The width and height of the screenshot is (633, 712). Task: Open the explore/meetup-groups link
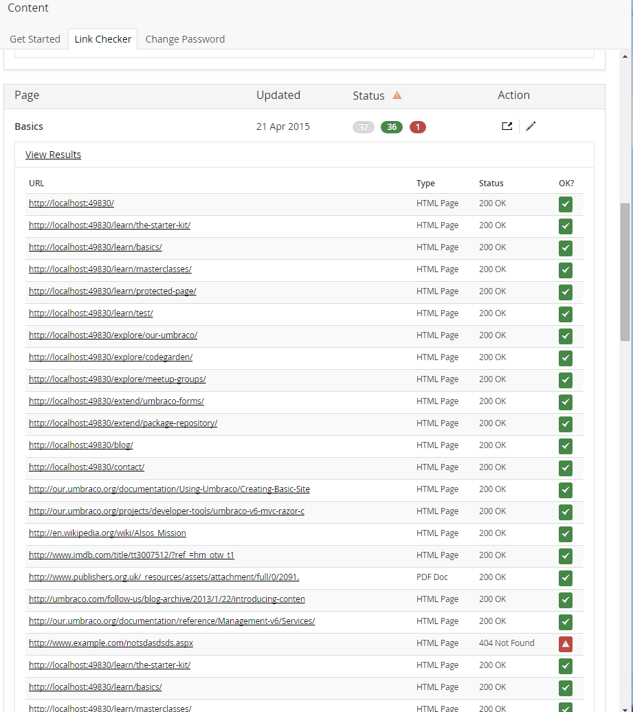point(117,379)
